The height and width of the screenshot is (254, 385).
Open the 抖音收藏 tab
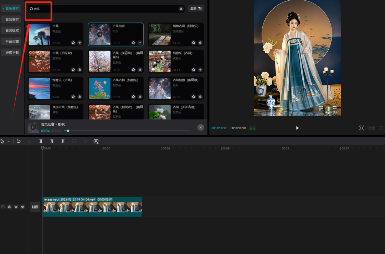[x=12, y=41]
